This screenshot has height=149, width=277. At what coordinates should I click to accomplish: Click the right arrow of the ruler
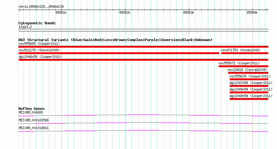[267, 10]
